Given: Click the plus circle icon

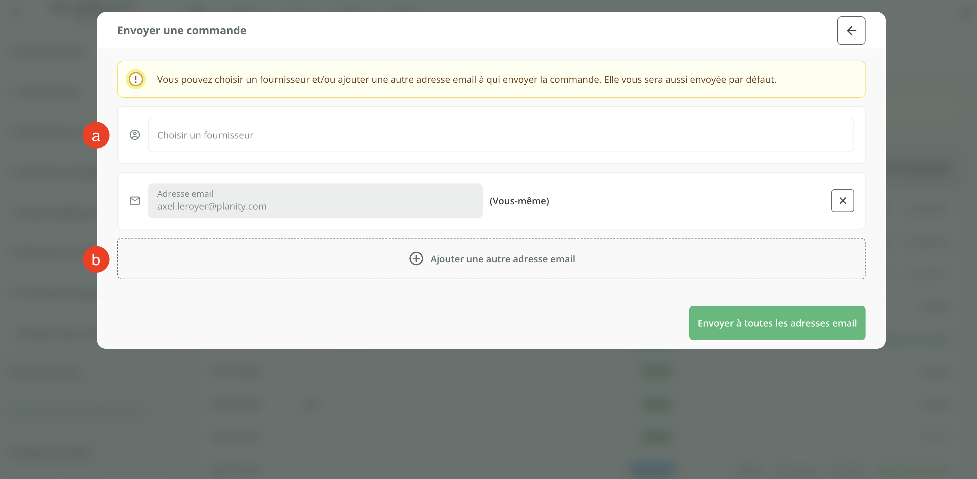Looking at the screenshot, I should [416, 259].
